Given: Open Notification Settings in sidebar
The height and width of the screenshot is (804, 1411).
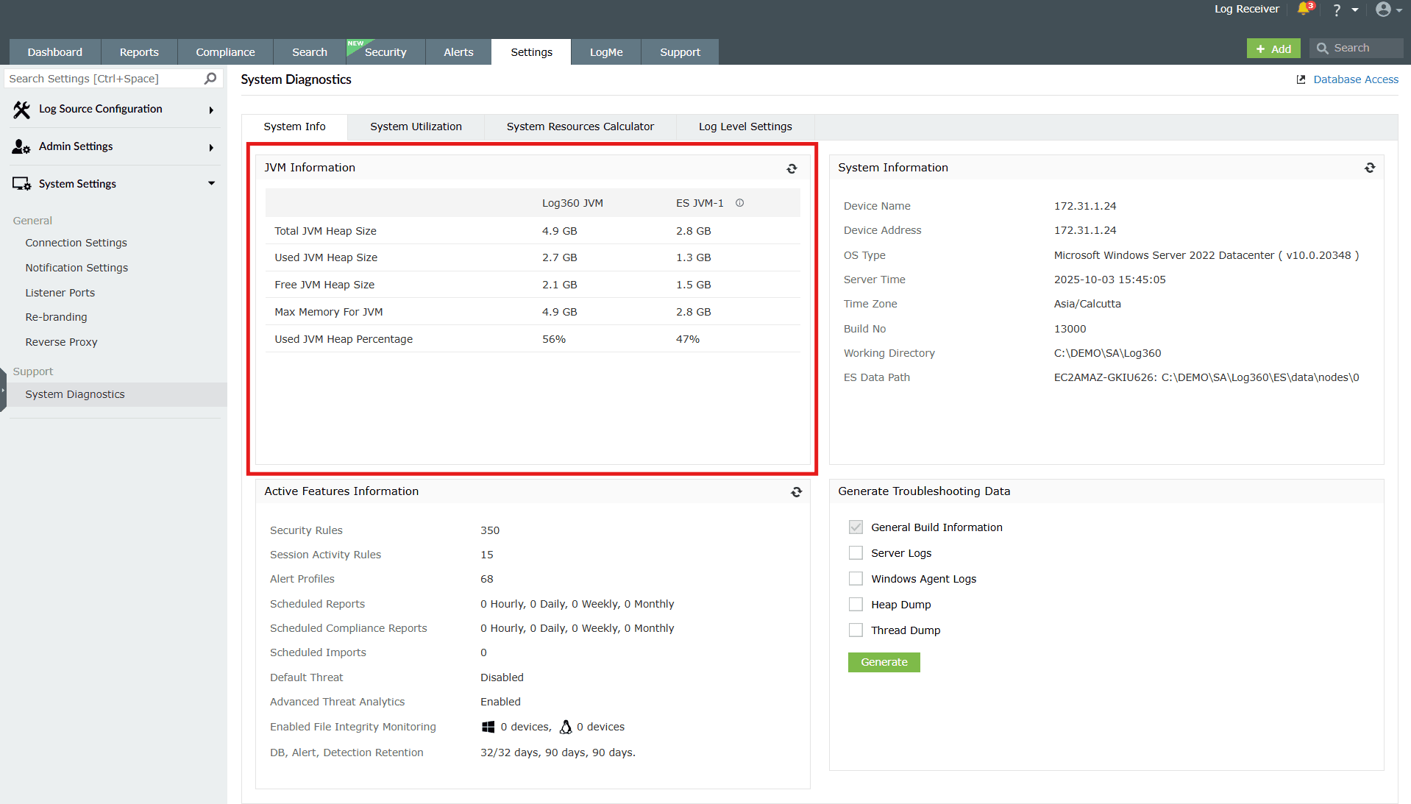Looking at the screenshot, I should tap(77, 268).
